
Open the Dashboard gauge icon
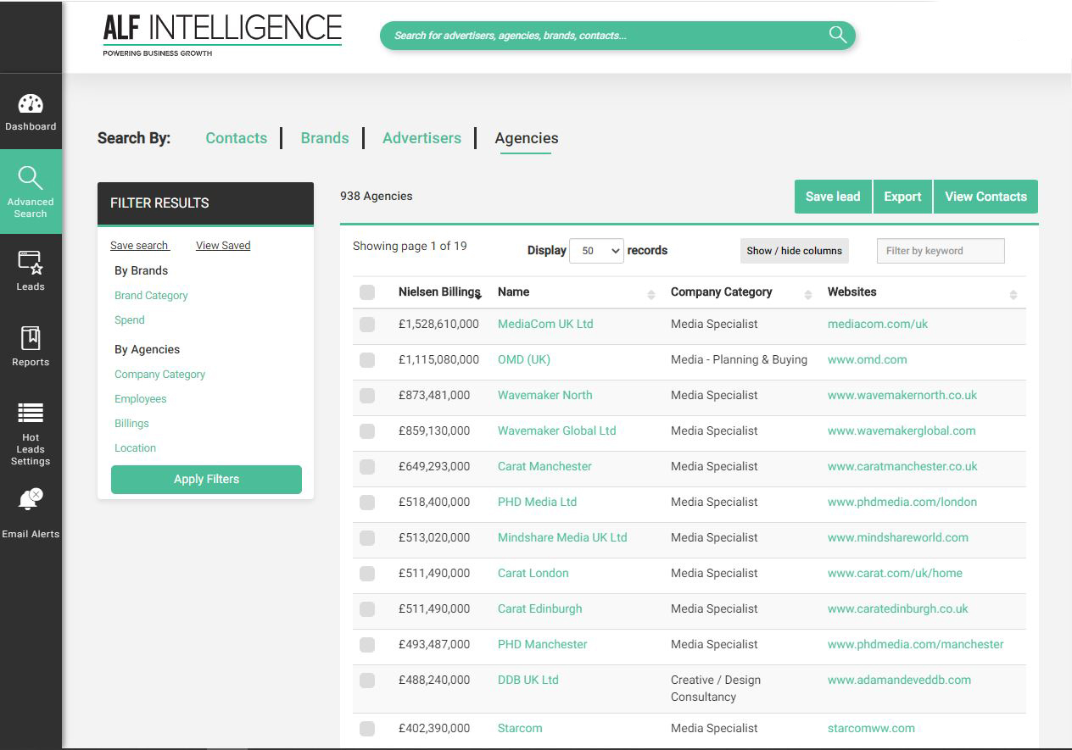(31, 104)
